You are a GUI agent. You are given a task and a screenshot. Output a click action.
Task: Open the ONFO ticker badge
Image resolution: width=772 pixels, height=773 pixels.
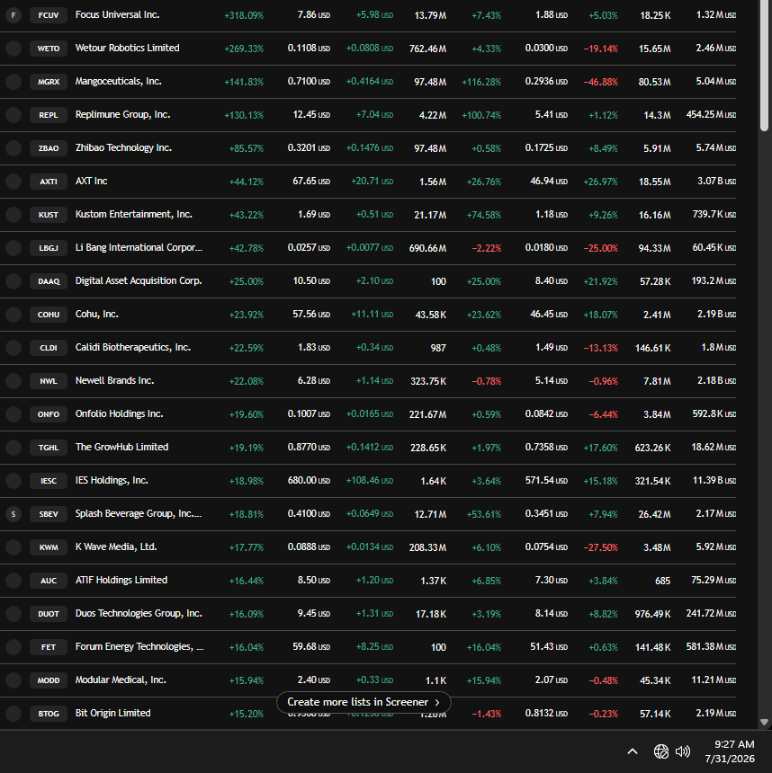click(x=49, y=414)
